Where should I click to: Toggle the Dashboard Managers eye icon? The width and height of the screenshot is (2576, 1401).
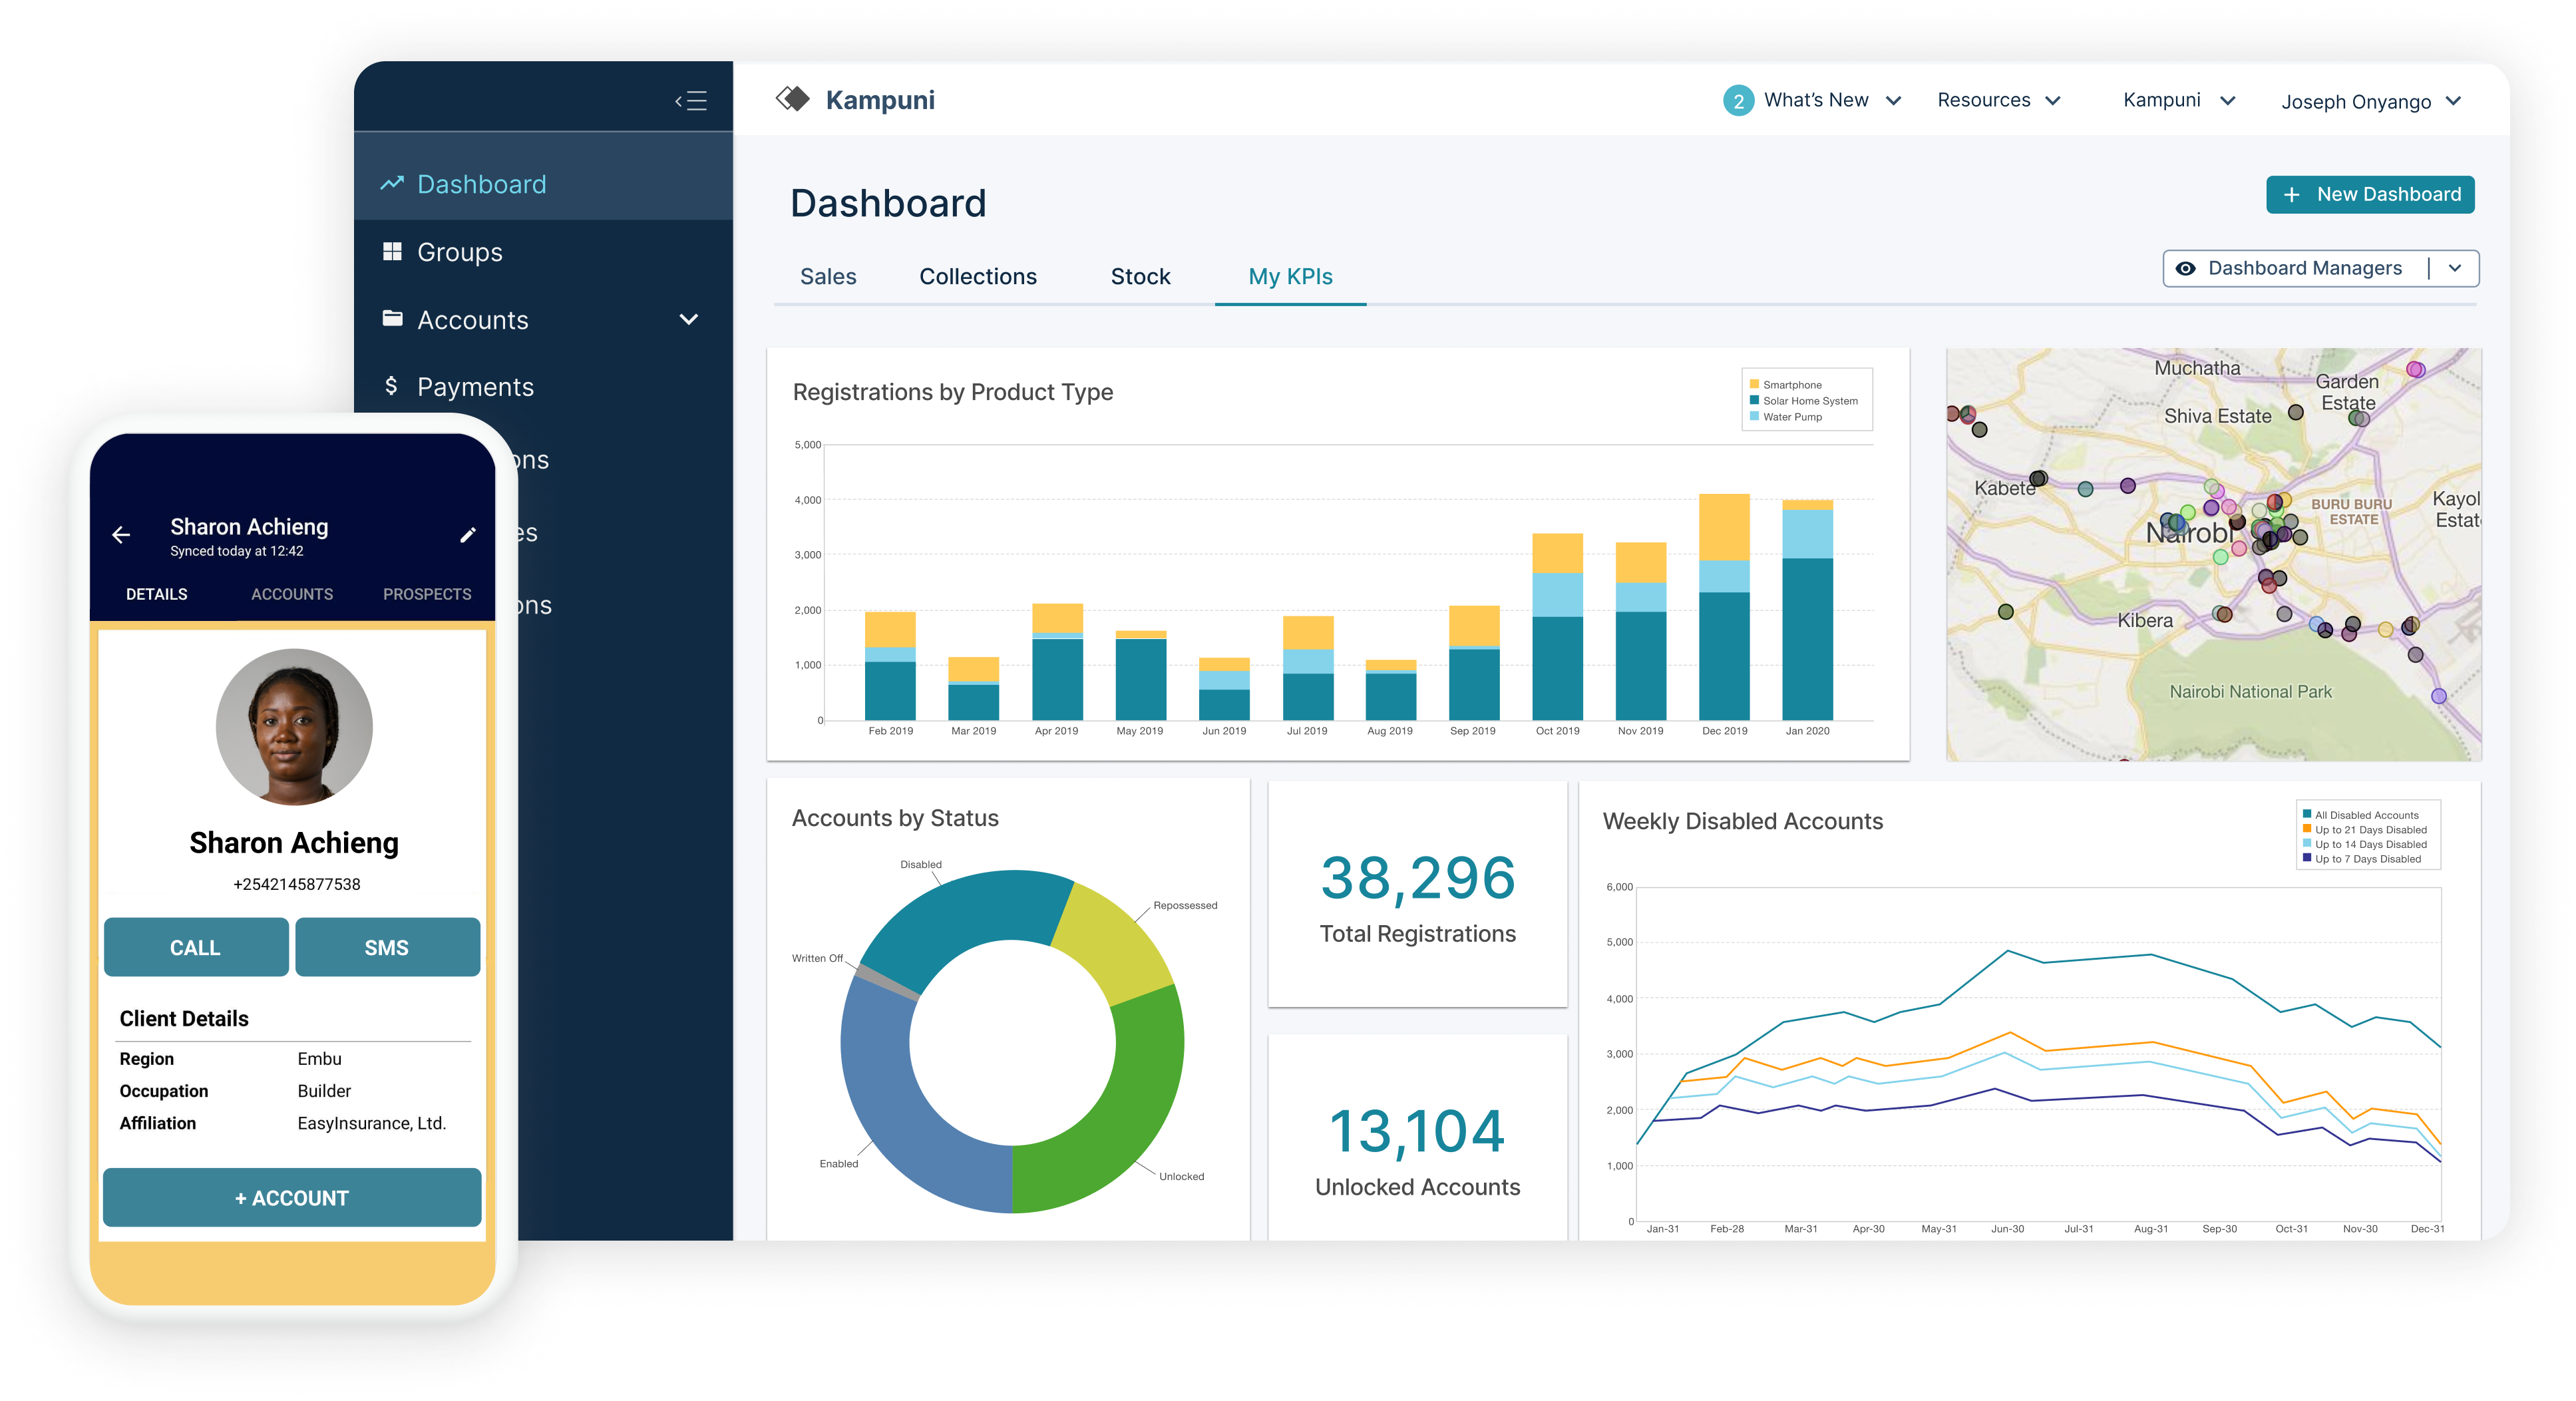pyautogui.click(x=2186, y=268)
